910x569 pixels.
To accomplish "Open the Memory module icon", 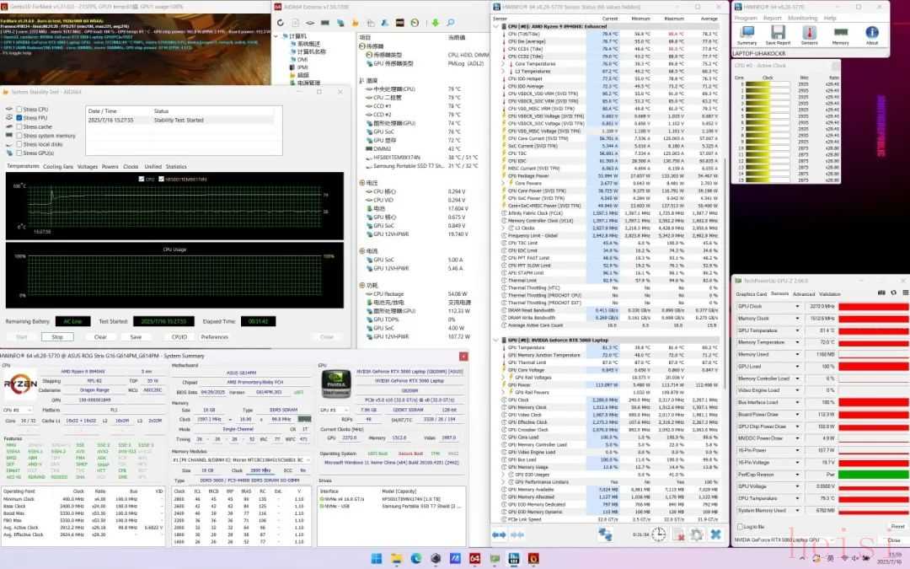I will (840, 35).
